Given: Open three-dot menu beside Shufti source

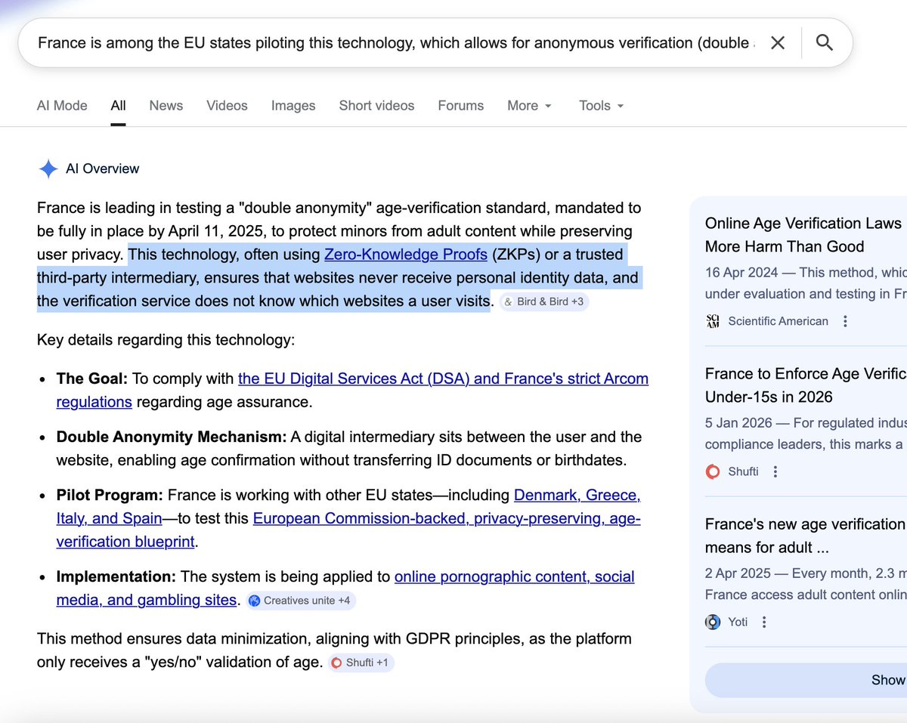Looking at the screenshot, I should 775,471.
